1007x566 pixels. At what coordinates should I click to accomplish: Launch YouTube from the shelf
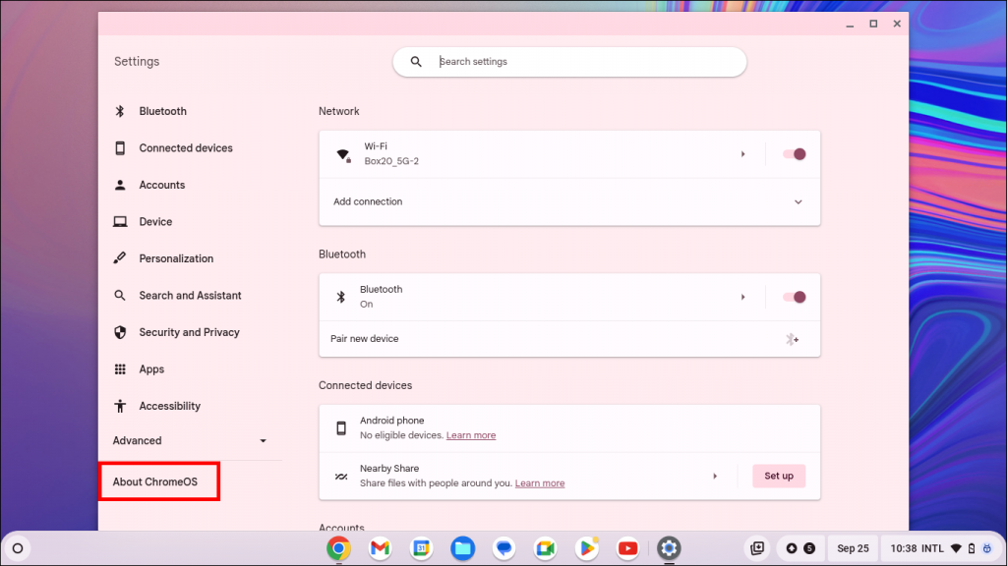627,548
